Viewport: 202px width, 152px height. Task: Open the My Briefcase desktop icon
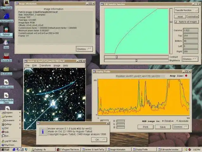coord(6,71)
